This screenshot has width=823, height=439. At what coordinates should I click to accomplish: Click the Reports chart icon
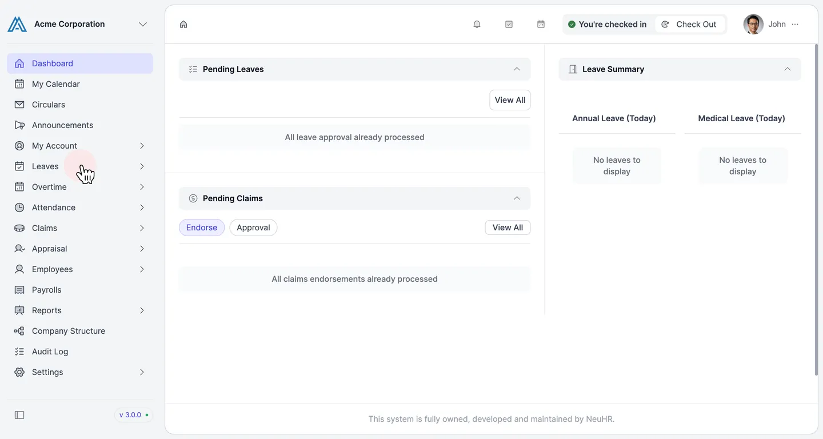click(19, 310)
